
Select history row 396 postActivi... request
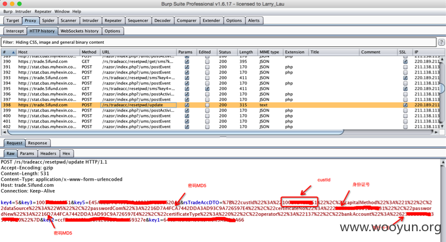[x=221, y=94]
